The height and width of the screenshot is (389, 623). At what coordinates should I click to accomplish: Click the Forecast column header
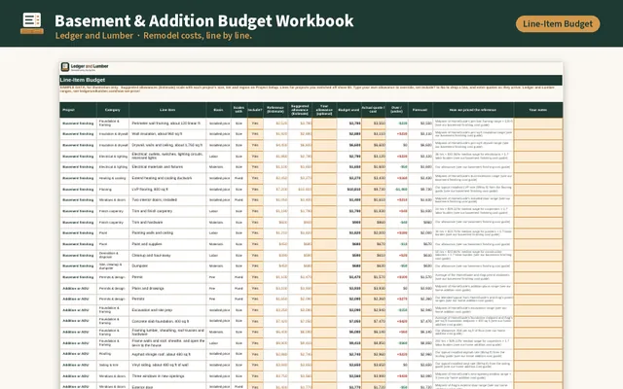420,110
